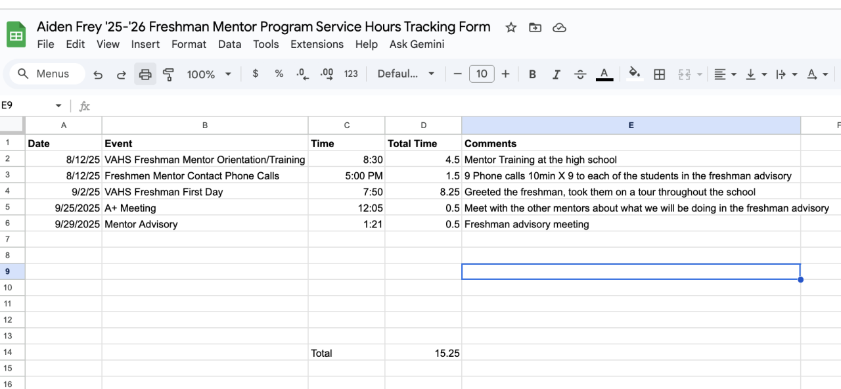Select cell 'Freshman advisory meeting'
Image resolution: width=841 pixels, height=389 pixels.
(x=631, y=224)
